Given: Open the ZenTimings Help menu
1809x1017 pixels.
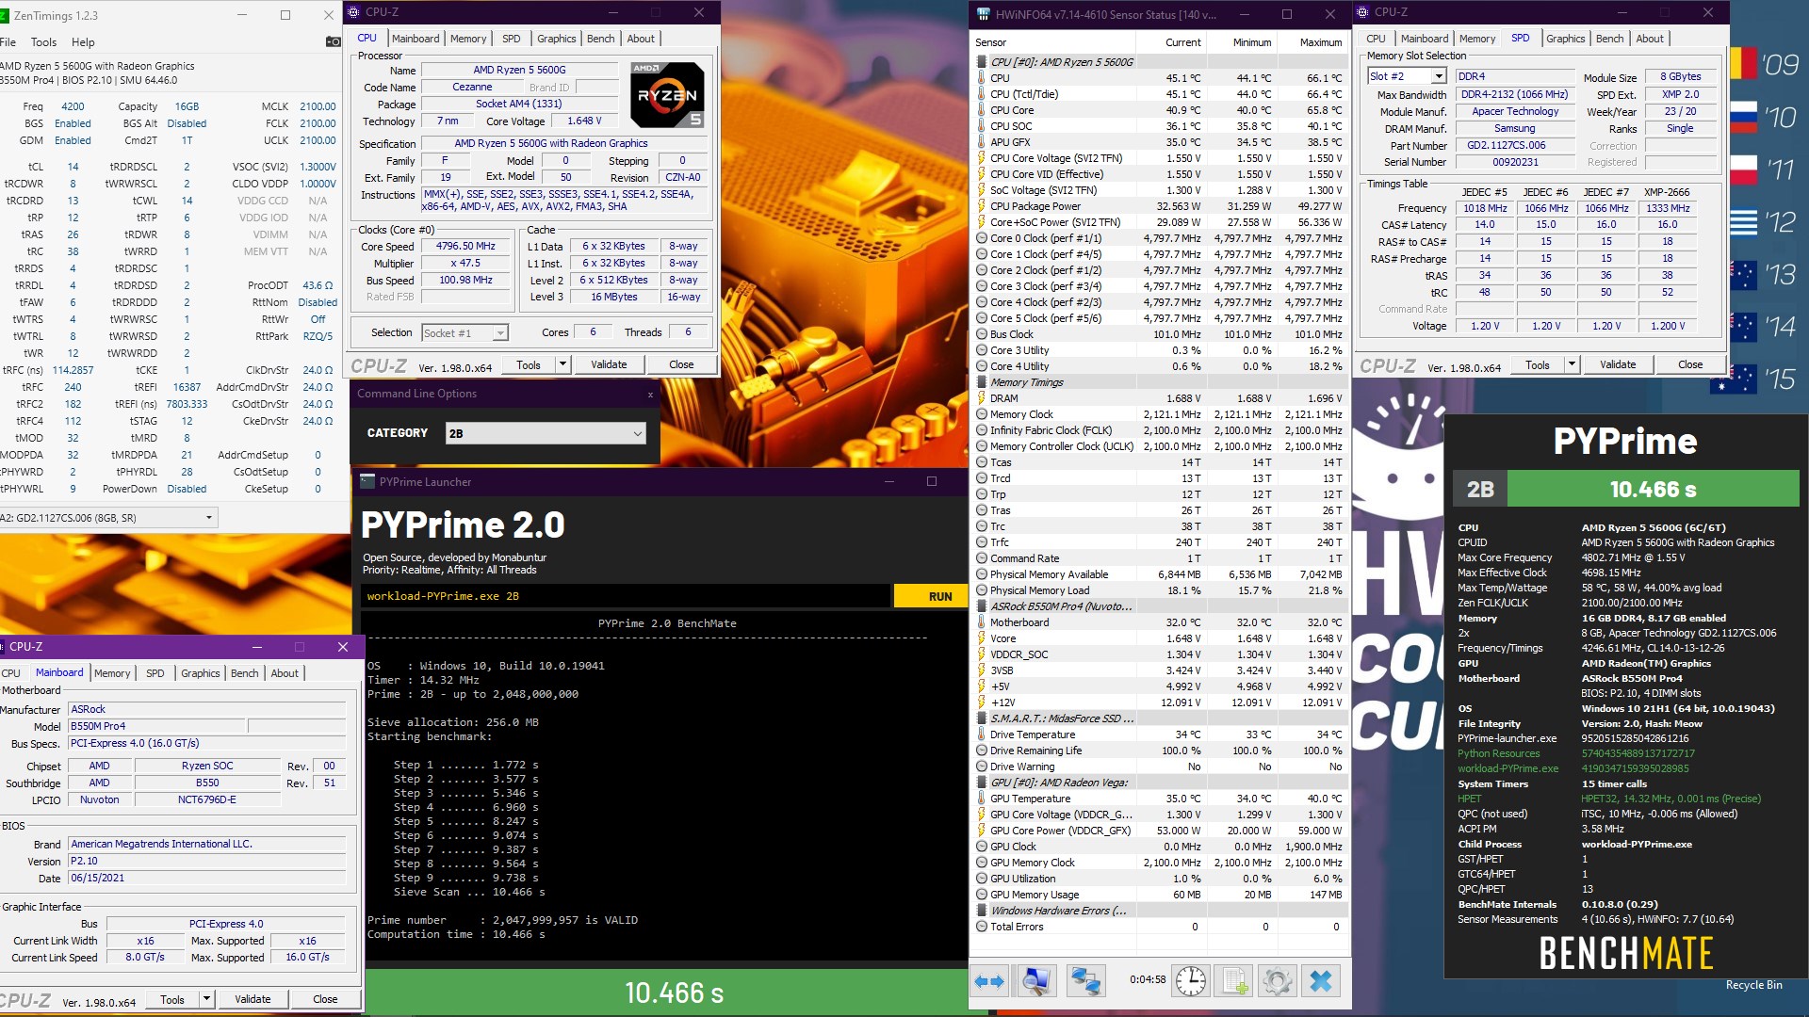Looking at the screenshot, I should (83, 42).
